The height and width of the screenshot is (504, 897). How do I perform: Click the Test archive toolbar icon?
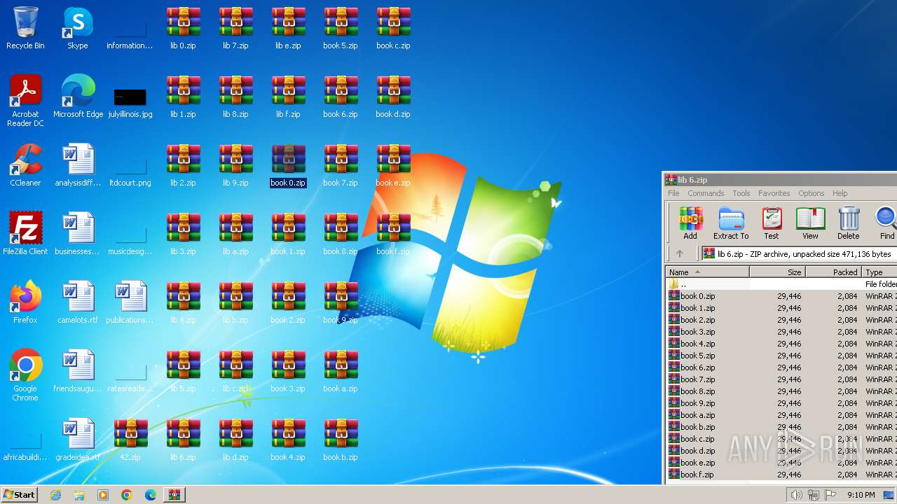click(772, 223)
